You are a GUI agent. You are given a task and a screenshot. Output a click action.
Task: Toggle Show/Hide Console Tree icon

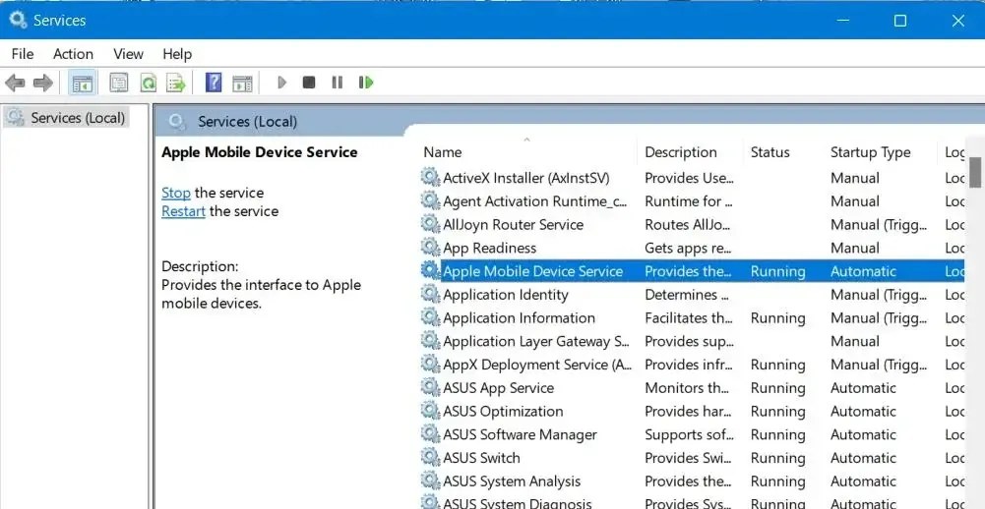pyautogui.click(x=83, y=83)
